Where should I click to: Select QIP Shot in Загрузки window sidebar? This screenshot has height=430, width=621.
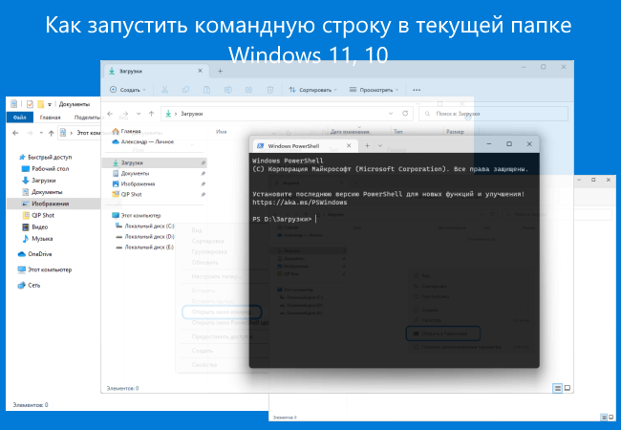tap(132, 194)
